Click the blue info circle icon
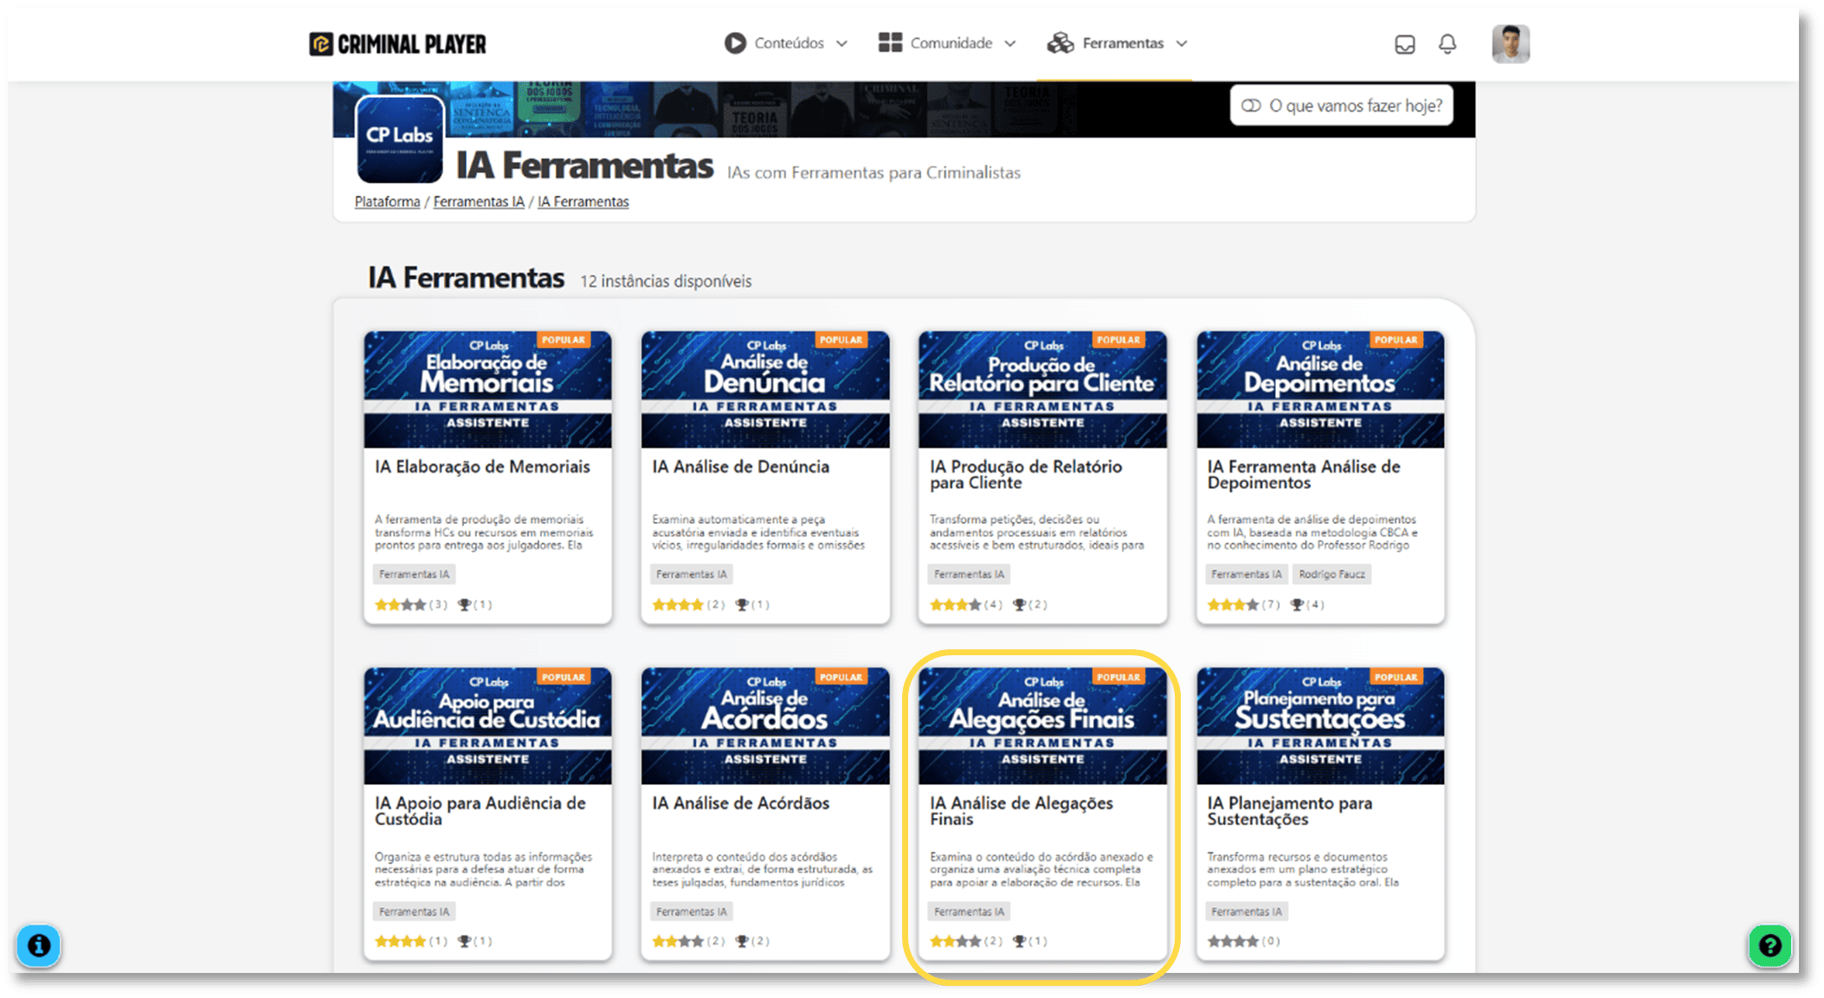This screenshot has height=998, width=1824. 39,945
